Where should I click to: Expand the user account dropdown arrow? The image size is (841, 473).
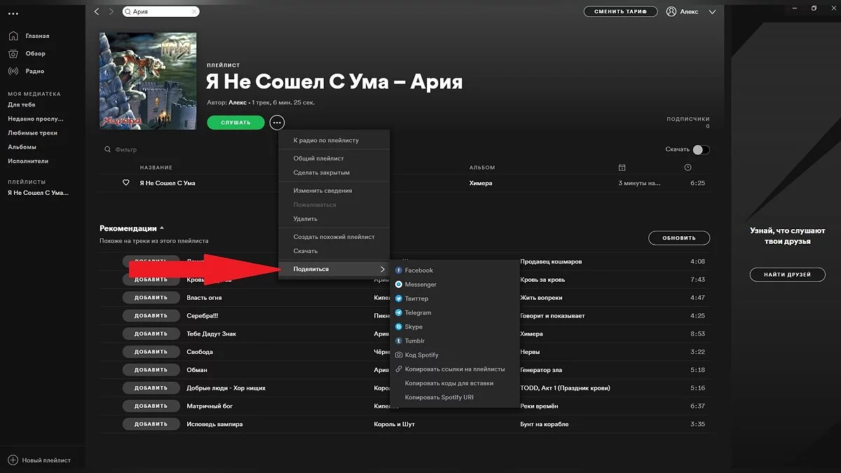[713, 12]
